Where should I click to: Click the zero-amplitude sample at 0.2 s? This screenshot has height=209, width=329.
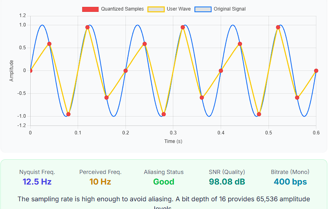point(125,71)
